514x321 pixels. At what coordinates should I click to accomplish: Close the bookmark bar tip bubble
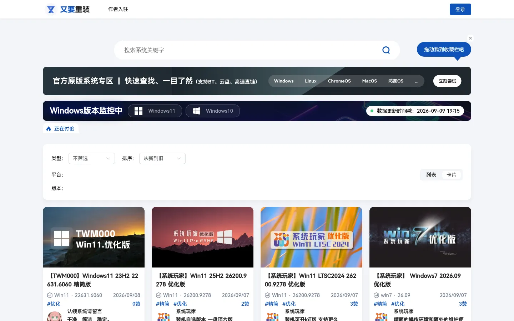tap(470, 38)
